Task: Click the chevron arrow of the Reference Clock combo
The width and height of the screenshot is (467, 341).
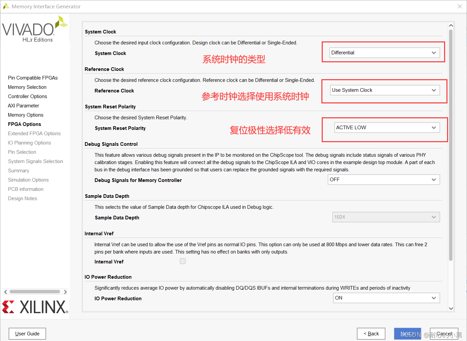Action: click(434, 90)
